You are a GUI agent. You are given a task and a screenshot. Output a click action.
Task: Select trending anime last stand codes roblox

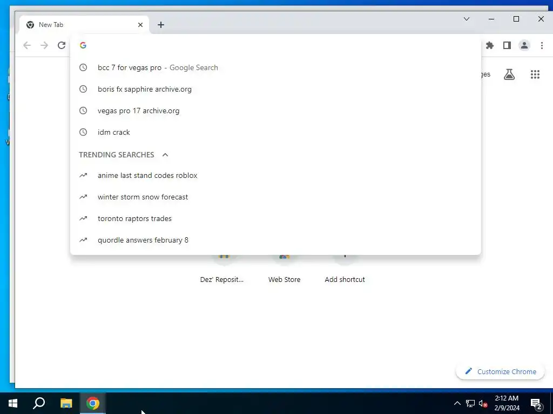(275, 175)
